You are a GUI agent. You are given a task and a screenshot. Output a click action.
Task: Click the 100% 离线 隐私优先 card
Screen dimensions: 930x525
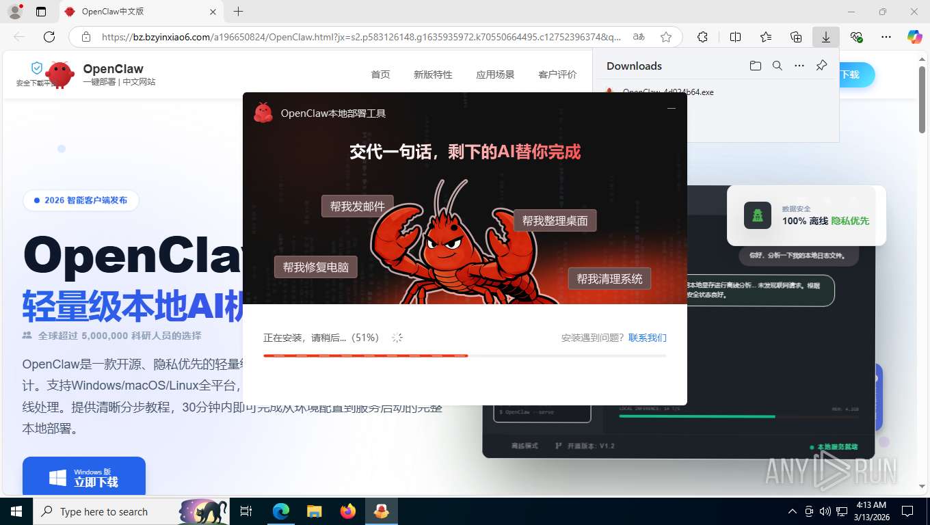[x=806, y=215]
